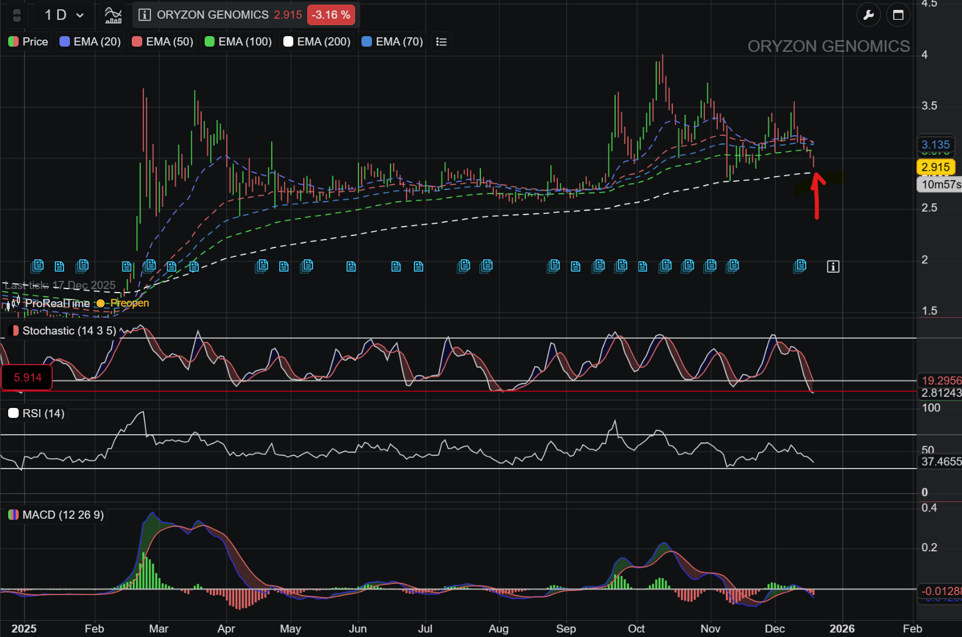This screenshot has width=962, height=637.
Task: Click the -3.16 % change badge
Action: [331, 15]
